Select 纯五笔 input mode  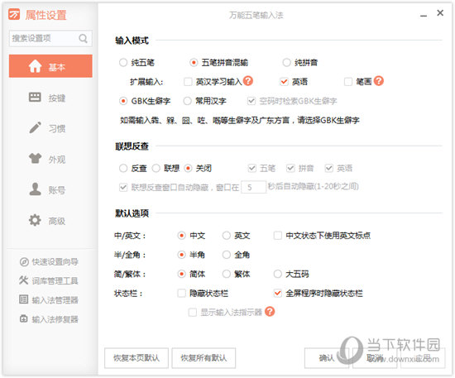123,63
